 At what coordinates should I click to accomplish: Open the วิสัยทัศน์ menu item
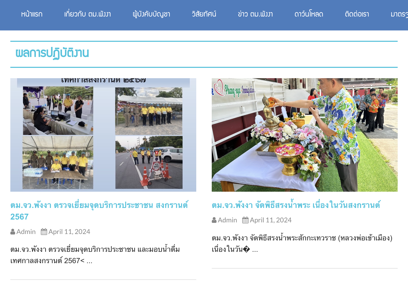pos(204,14)
